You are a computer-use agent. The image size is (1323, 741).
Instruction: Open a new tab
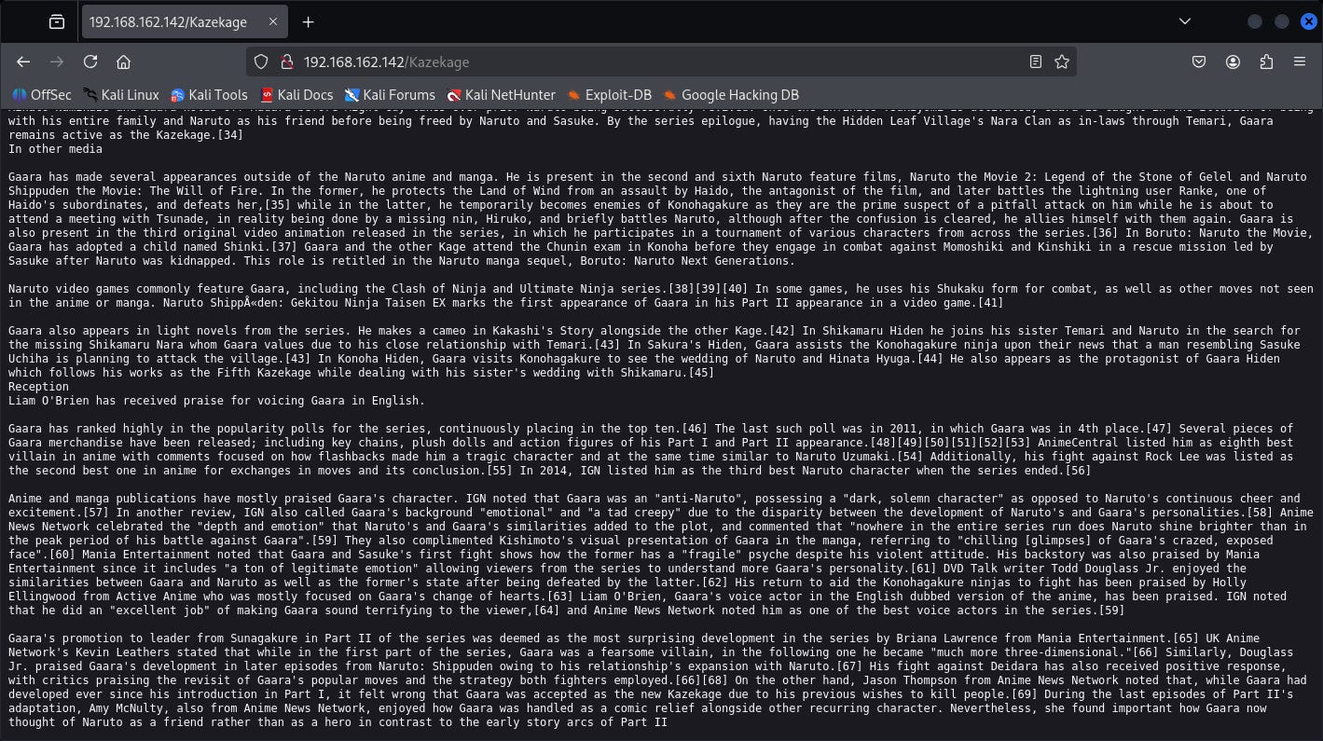coord(308,21)
